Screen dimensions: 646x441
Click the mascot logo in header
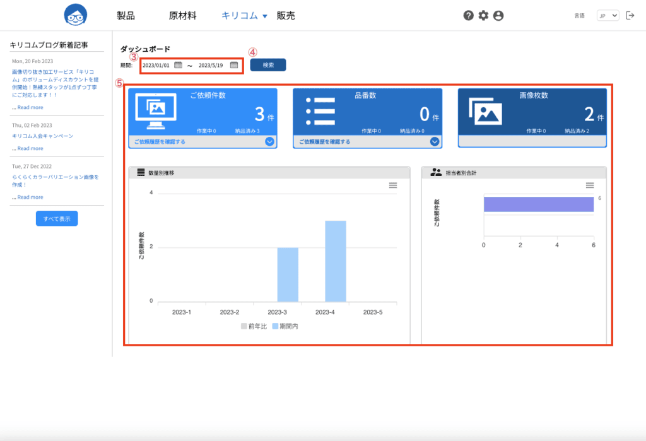[76, 15]
